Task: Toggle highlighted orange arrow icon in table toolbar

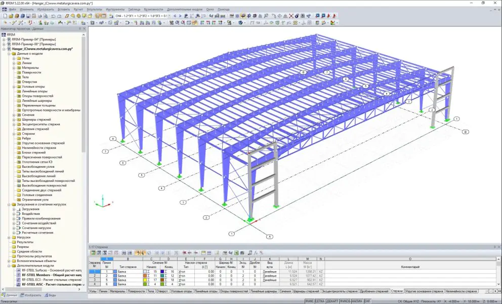Action: pyautogui.click(x=138, y=253)
